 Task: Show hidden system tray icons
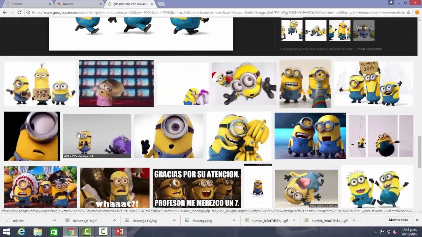click(x=376, y=232)
